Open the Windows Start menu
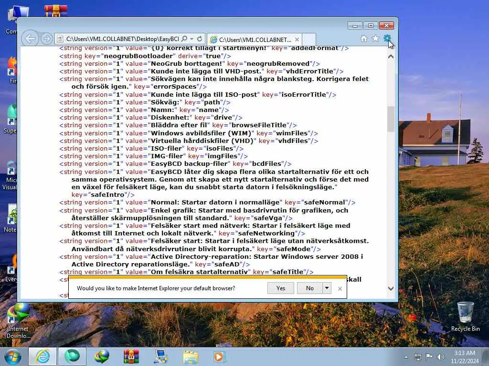The width and height of the screenshot is (489, 366). (13, 356)
